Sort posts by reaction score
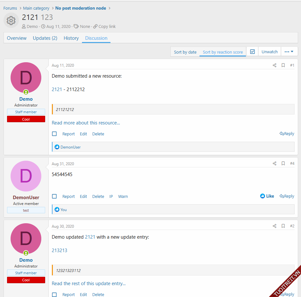The width and height of the screenshot is (301, 297). coord(223,52)
